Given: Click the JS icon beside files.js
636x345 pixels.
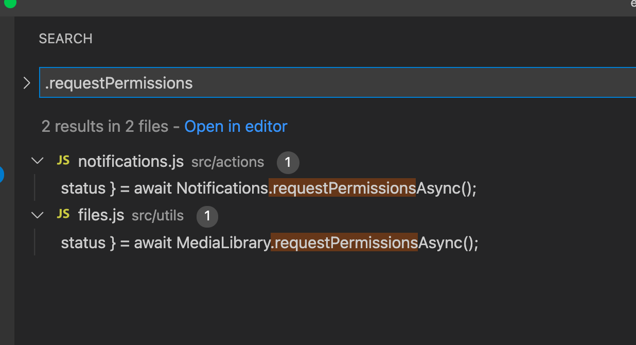Looking at the screenshot, I should pos(63,215).
